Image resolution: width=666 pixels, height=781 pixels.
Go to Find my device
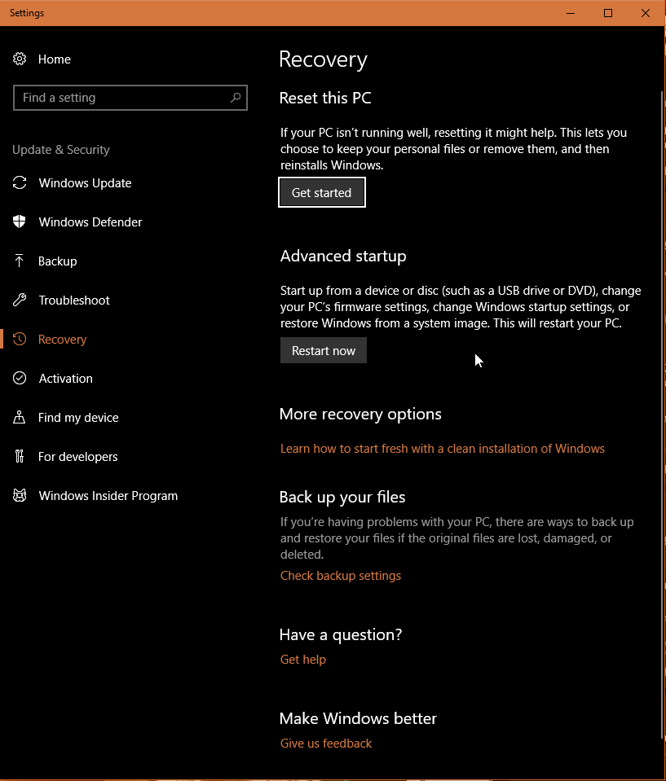78,418
